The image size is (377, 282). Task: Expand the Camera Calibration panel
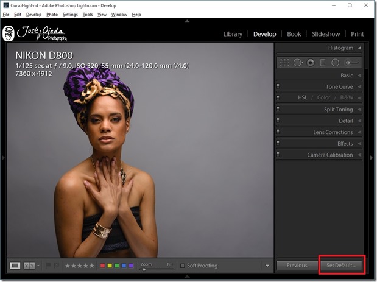tap(359, 155)
